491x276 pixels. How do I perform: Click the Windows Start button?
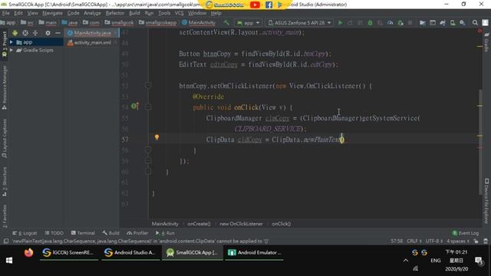click(x=9, y=261)
